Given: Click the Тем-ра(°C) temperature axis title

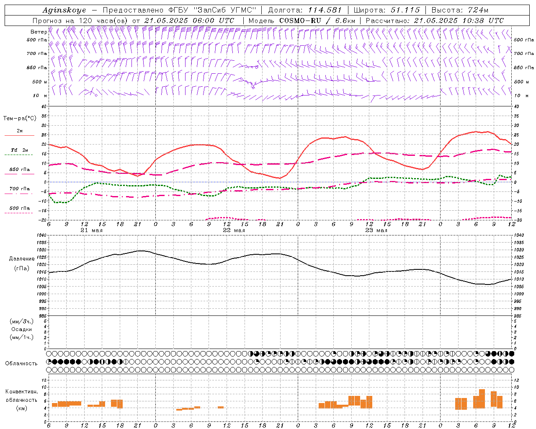Looking at the screenshot, I should click(20, 119).
